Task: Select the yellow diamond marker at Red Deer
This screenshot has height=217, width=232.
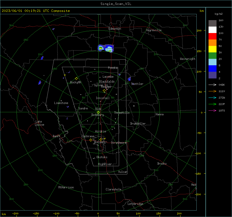Action: pyautogui.click(x=104, y=91)
